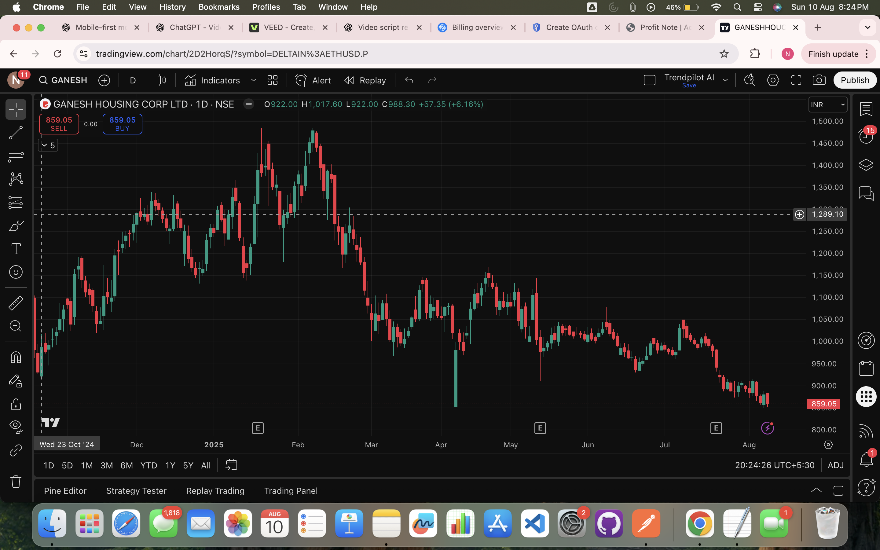The image size is (880, 550).
Task: Hide all drawings with eye icon
Action: click(x=16, y=426)
